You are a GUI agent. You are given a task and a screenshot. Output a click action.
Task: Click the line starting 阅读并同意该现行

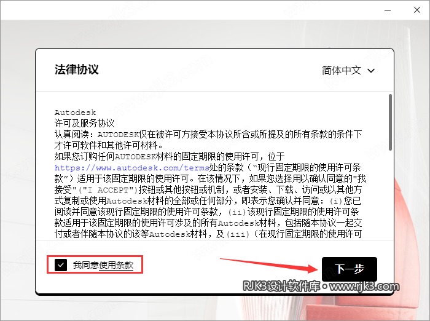point(207,212)
